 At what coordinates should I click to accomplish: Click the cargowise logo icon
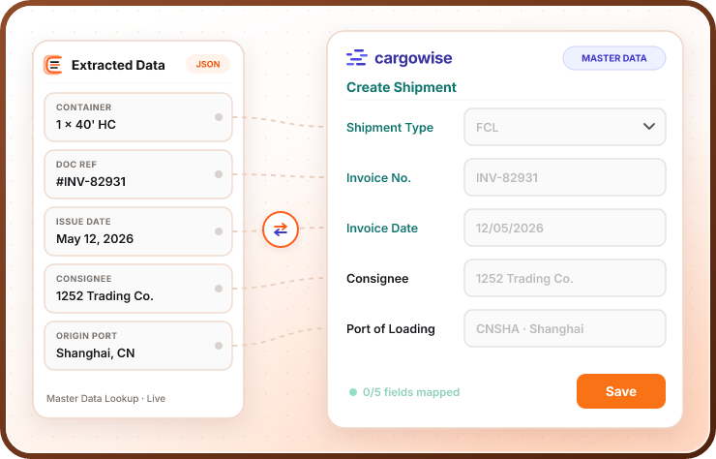[357, 58]
